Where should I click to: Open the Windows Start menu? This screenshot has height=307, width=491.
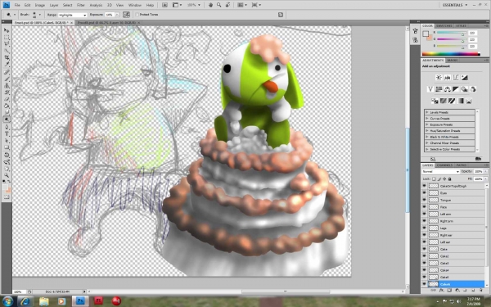pos(7,301)
